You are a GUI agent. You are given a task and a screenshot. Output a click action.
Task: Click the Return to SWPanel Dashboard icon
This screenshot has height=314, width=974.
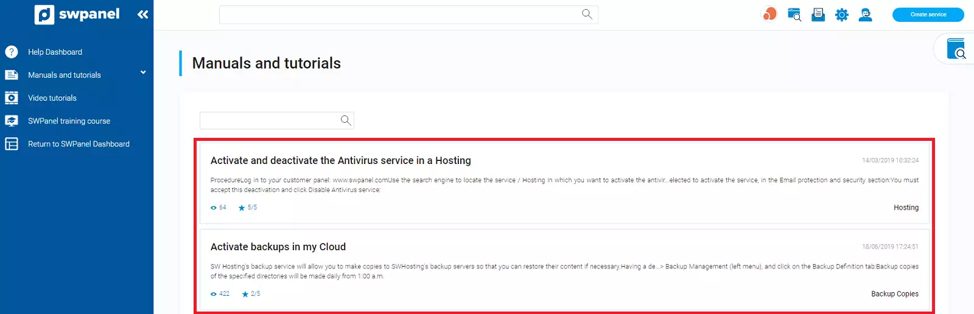[12, 144]
